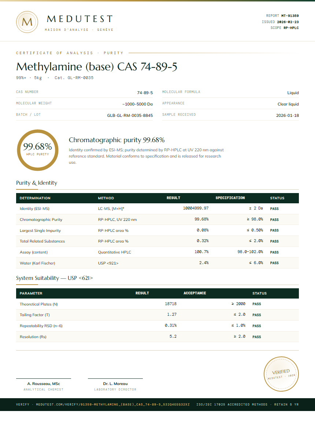Select the Water Karl Fischer result 2.4%
The height and width of the screenshot is (422, 315).
(x=204, y=263)
